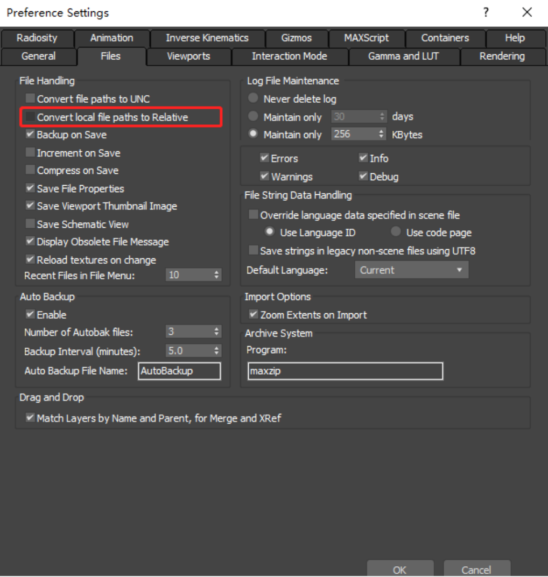Close the Preference Settings dialog

point(527,12)
